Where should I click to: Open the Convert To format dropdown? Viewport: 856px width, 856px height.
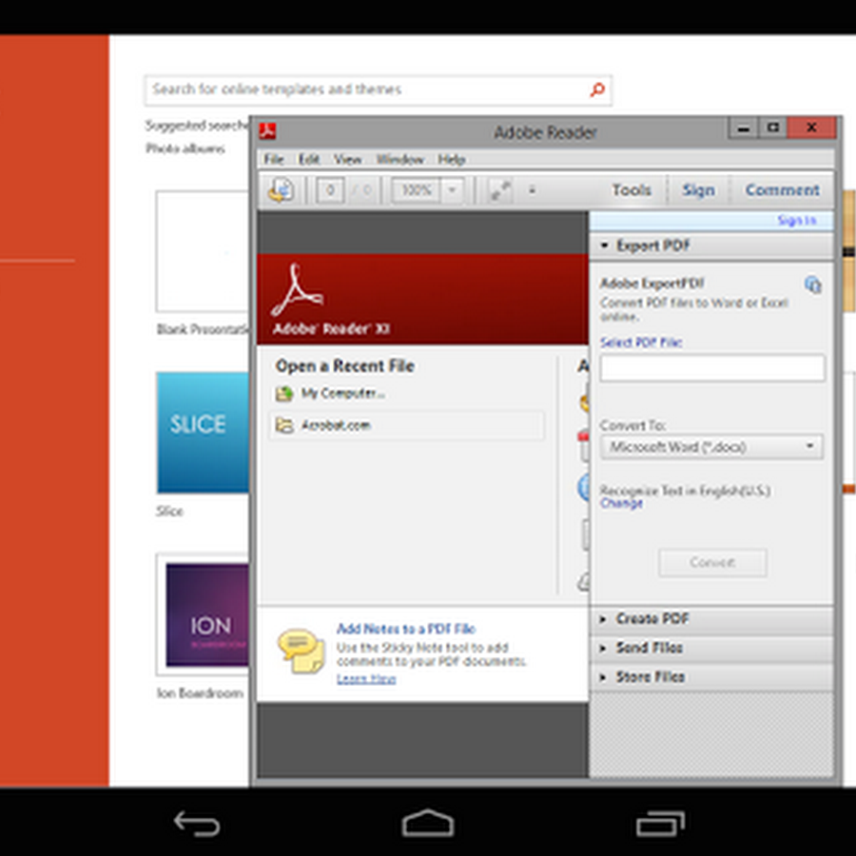coord(711,447)
